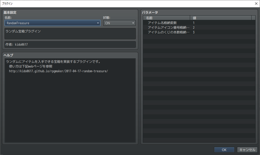
Task: Select the アイテム名格納変数 parameter row
Action: coord(199,23)
